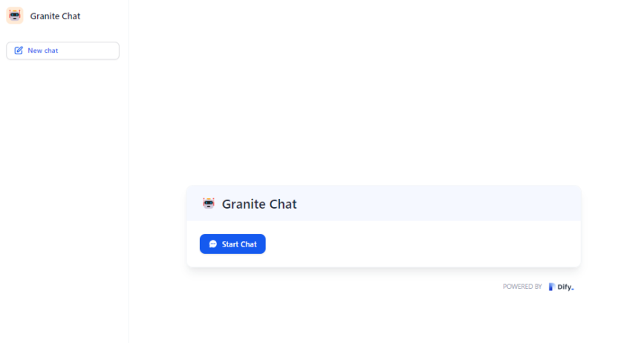Click the empty right side of New chat box
This screenshot has height=343, width=624.
[88, 50]
